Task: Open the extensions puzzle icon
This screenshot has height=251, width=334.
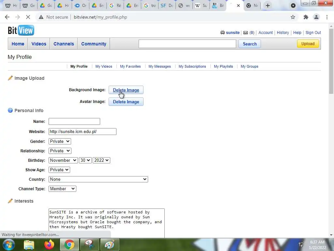Action: [x=306, y=17]
